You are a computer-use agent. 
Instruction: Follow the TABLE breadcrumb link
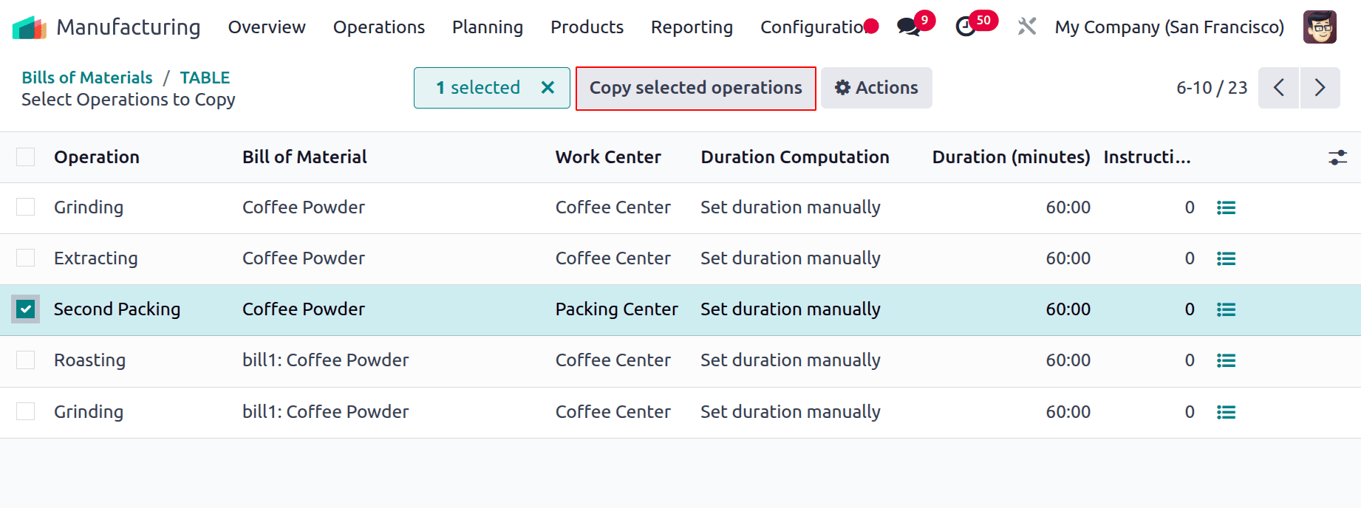(x=205, y=78)
